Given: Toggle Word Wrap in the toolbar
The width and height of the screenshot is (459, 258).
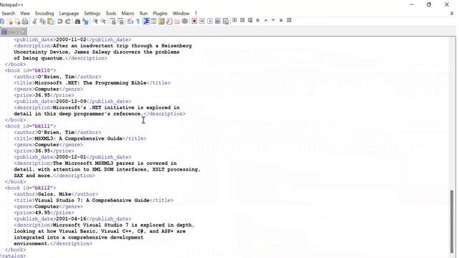Looking at the screenshot, I should pyautogui.click(x=131, y=21).
